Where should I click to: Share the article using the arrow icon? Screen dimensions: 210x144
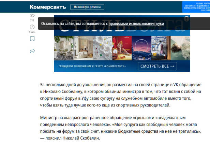tap(32, 51)
